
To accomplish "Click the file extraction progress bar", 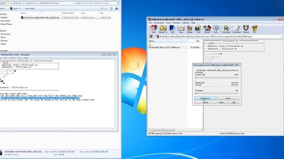I will click(x=217, y=78).
